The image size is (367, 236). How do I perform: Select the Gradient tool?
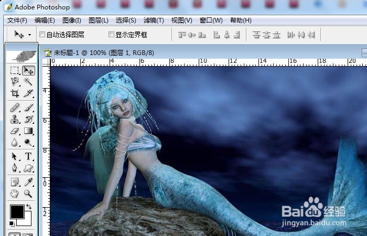point(28,131)
